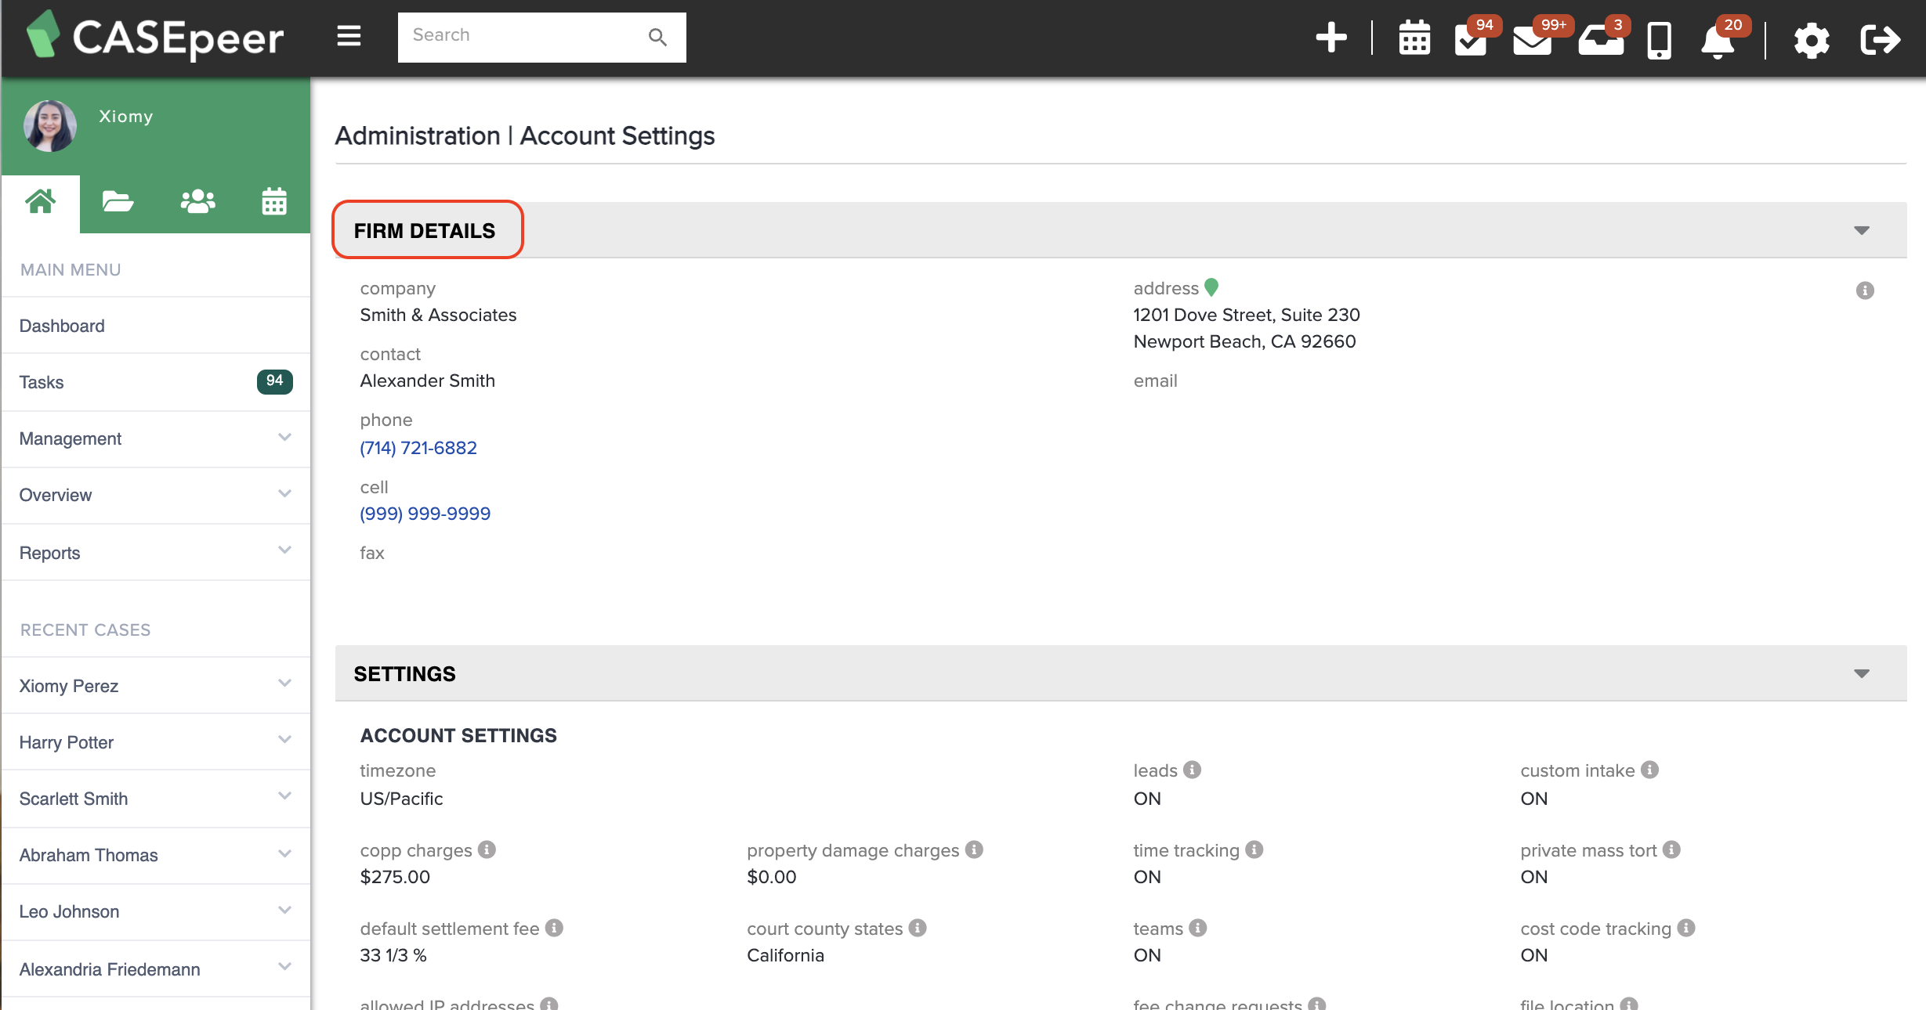The image size is (1926, 1010).
Task: Click address line 1201 Dove Street, Suite 230
Action: coord(1247,315)
